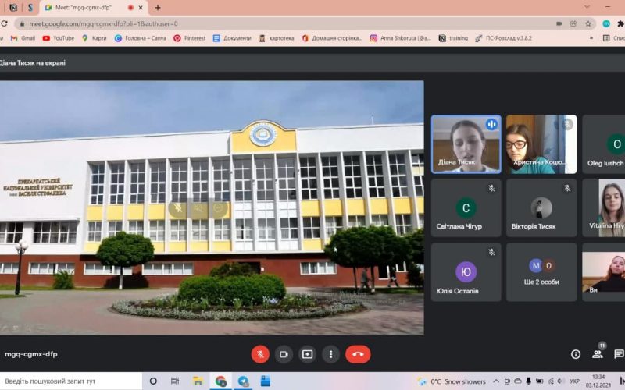The height and width of the screenshot is (390, 625).
Task: Open Chrome from the Windows taskbar
Action: click(x=221, y=381)
